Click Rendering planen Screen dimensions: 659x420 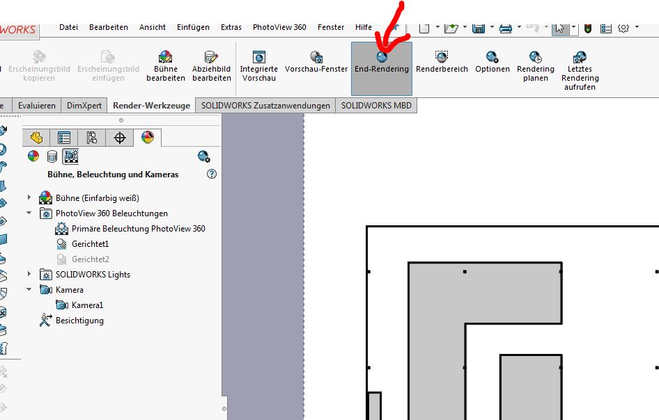click(535, 67)
